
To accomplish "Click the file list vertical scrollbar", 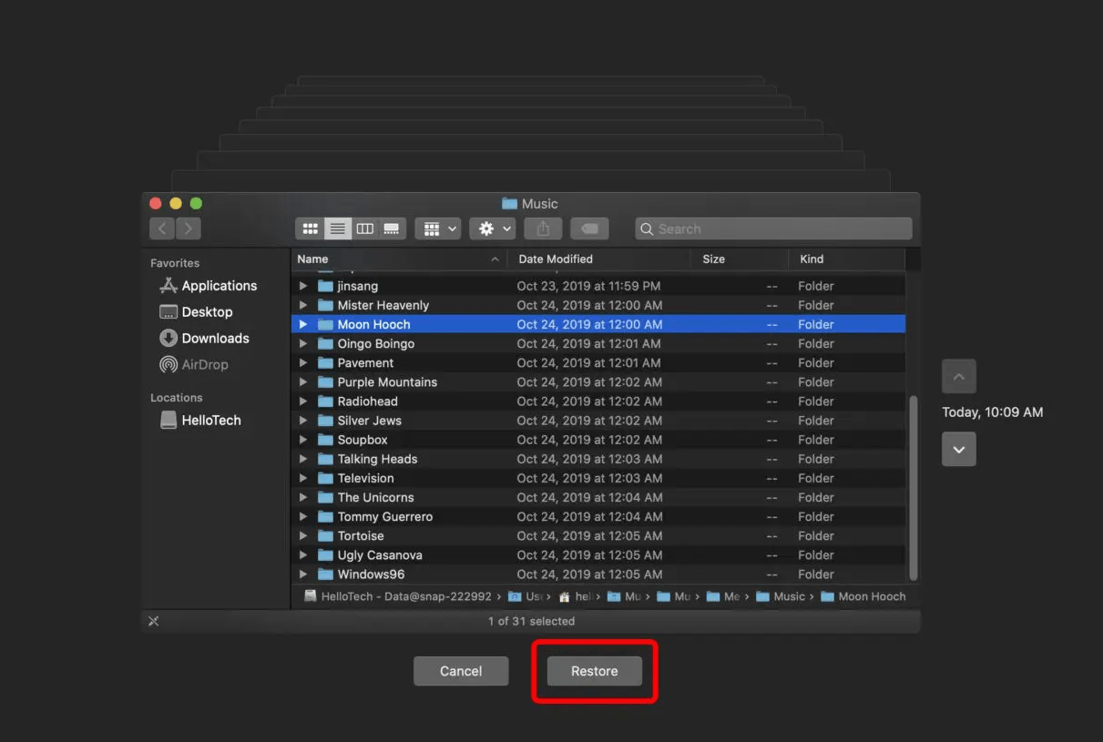I will (x=913, y=487).
